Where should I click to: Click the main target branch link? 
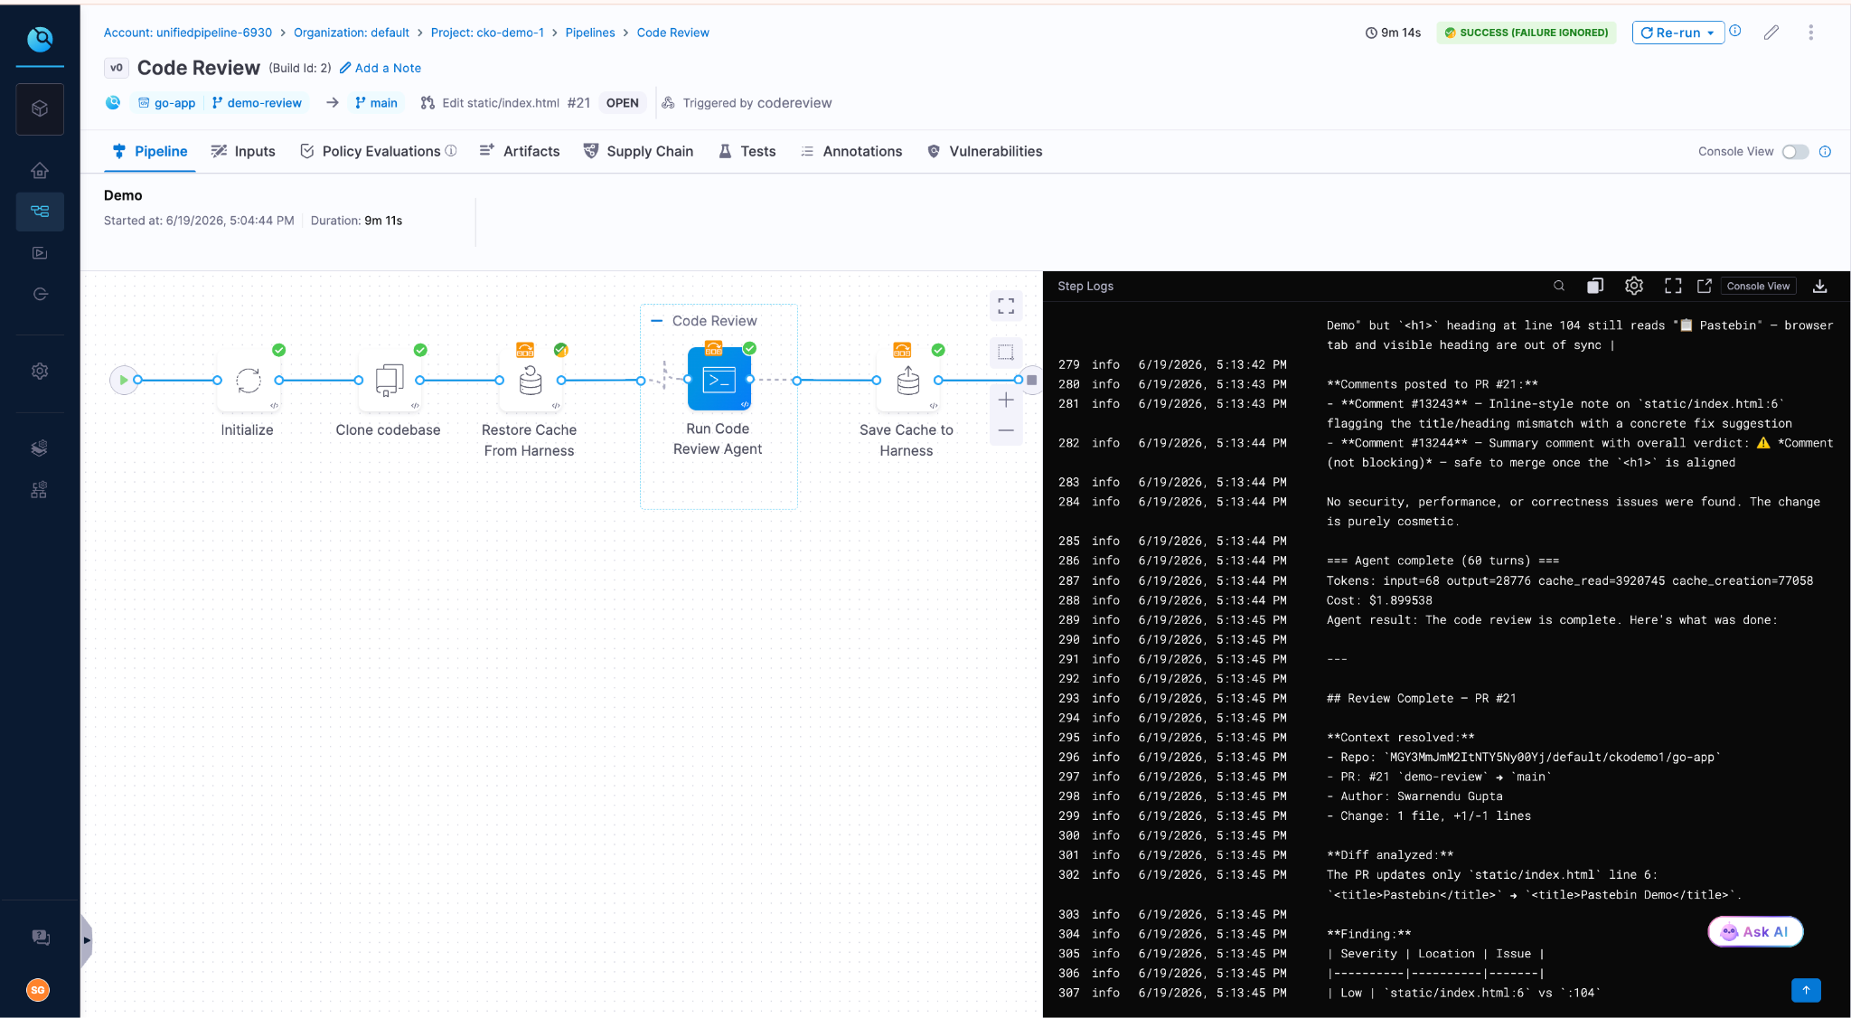[x=376, y=103]
